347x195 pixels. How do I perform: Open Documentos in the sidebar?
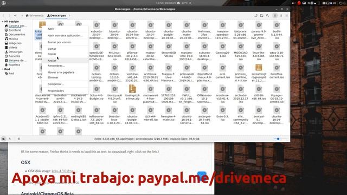pyautogui.click(x=15, y=35)
